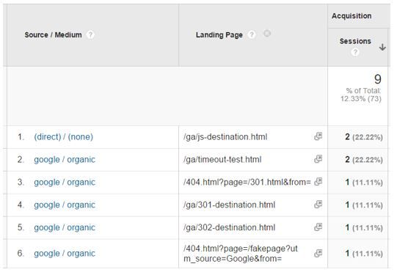Image resolution: width=397 pixels, height=272 pixels.
Task: Open /ga/js-destination.html in new window icon
Action: point(318,136)
